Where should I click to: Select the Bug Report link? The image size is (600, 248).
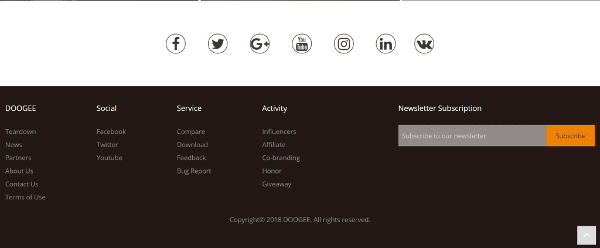tap(194, 171)
